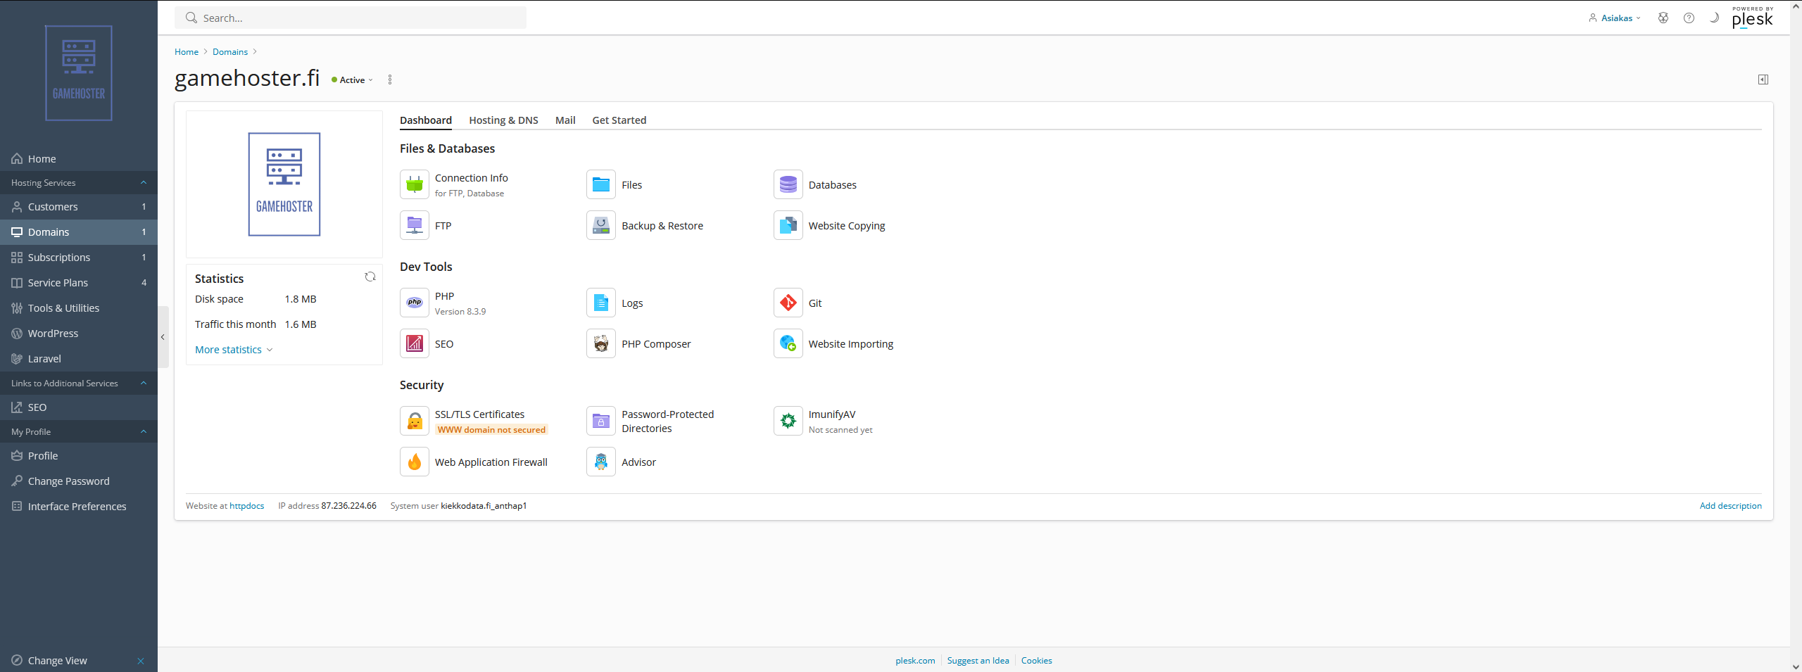Screen dimensions: 1802x672
Task: Switch to the Mail tab
Action: [565, 120]
